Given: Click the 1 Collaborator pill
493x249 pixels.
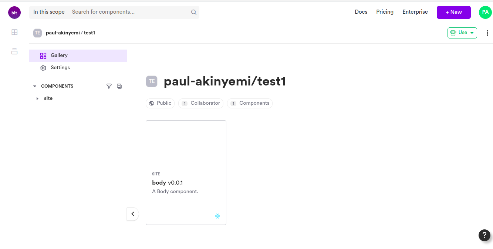Looking at the screenshot, I should tap(201, 103).
